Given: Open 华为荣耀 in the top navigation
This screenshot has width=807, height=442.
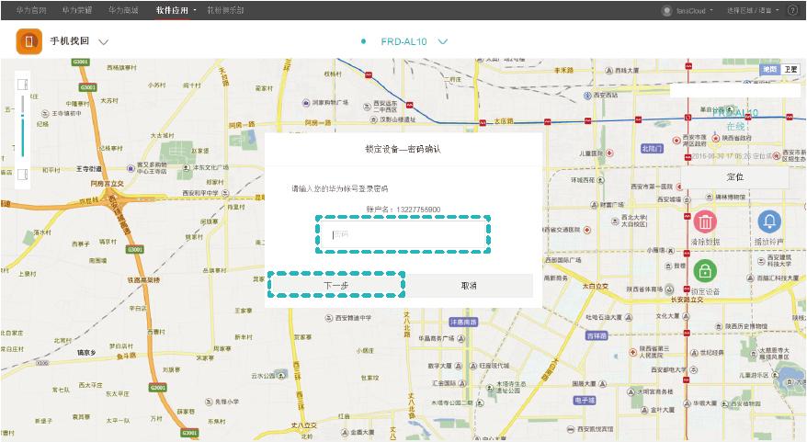Looking at the screenshot, I should click(77, 10).
